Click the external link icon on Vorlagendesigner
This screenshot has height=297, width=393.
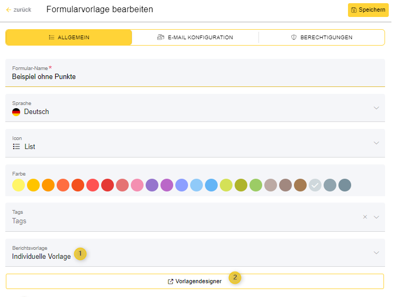(x=171, y=281)
